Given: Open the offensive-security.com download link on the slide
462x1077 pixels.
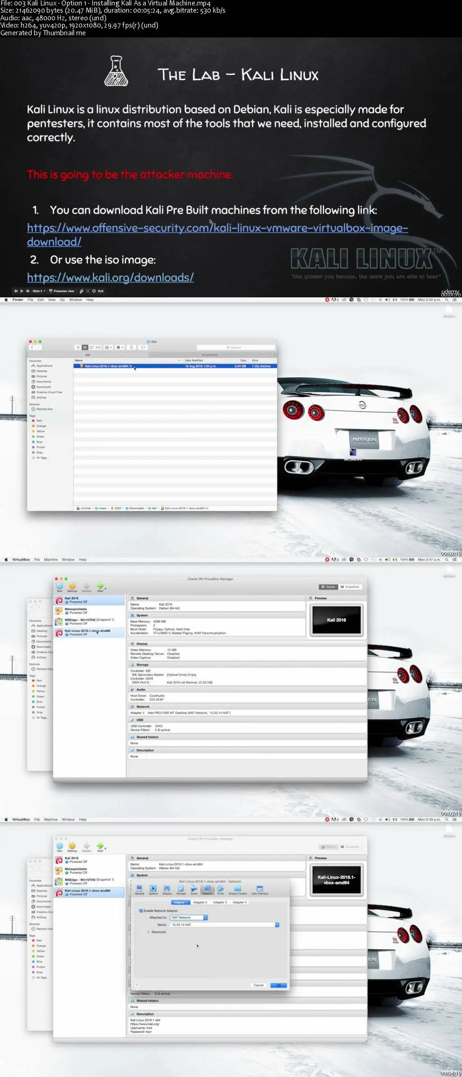Looking at the screenshot, I should tap(217, 234).
